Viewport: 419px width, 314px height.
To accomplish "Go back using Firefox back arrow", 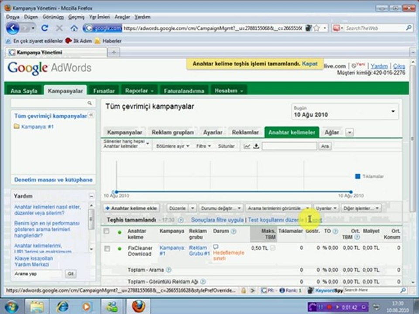I will click(x=13, y=28).
